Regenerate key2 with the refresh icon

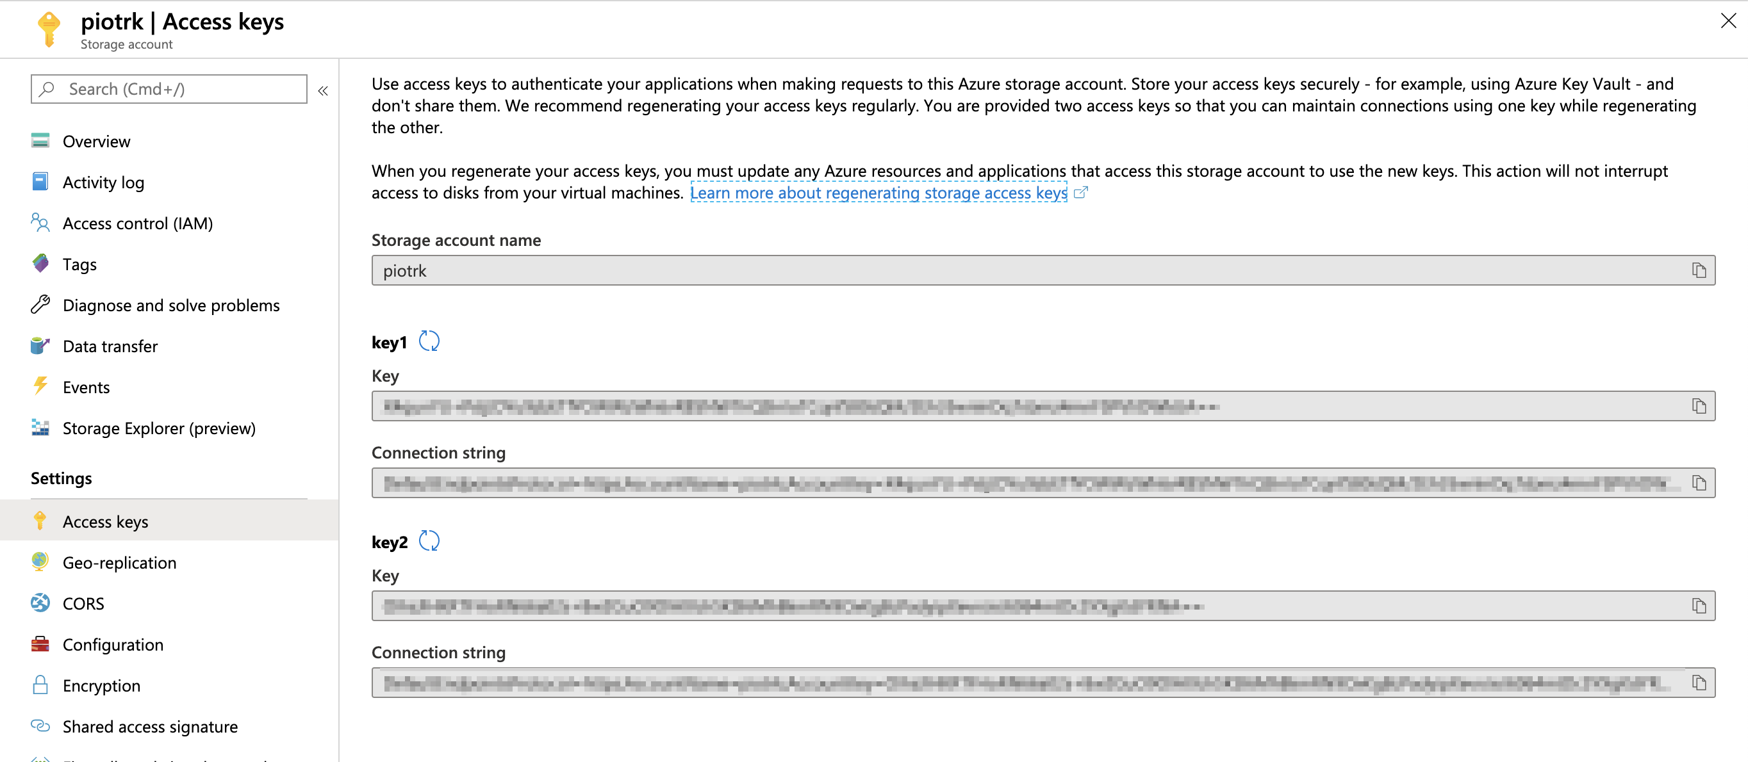coord(429,541)
